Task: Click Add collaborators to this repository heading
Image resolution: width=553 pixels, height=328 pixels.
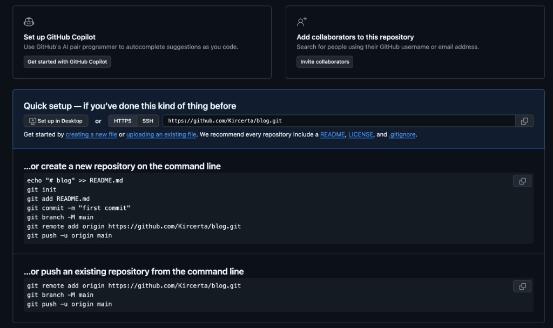Action: [355, 37]
